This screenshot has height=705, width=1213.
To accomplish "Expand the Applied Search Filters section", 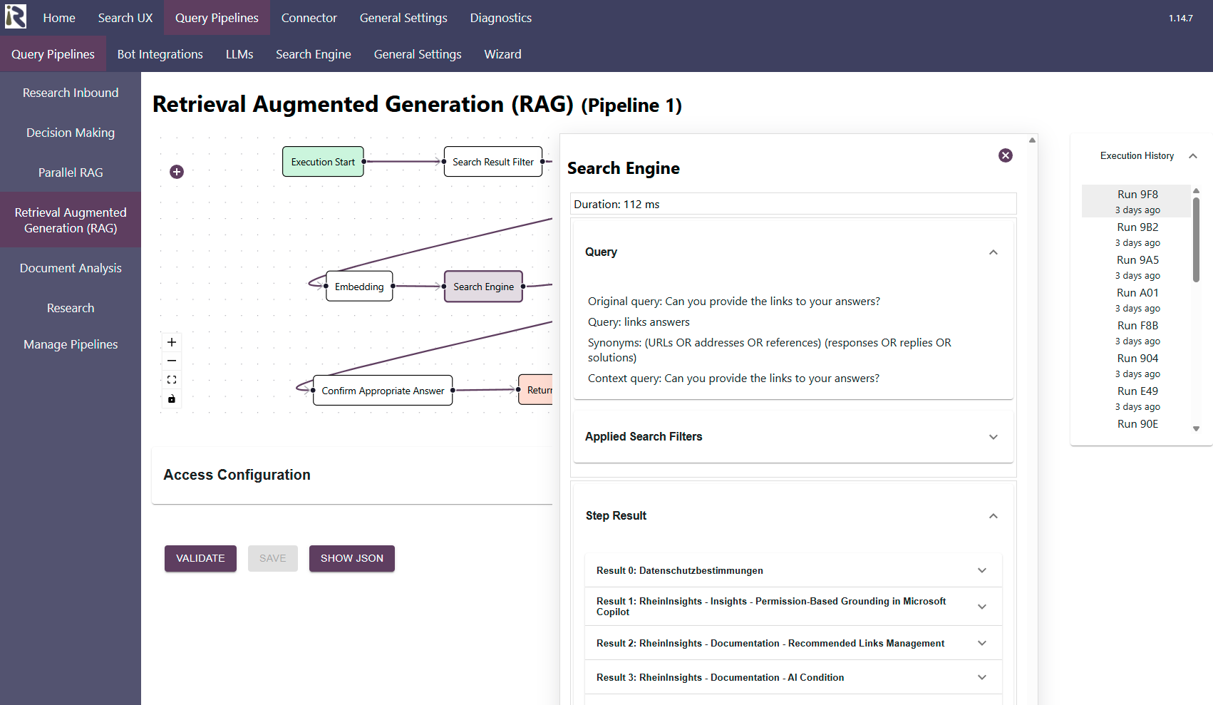I will click(x=993, y=437).
